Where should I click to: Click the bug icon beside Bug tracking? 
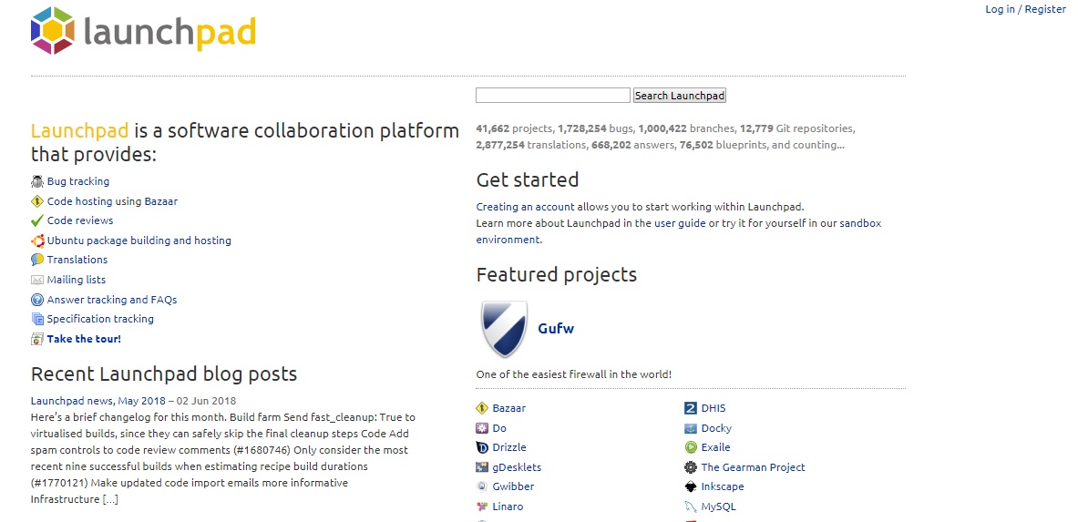click(37, 181)
